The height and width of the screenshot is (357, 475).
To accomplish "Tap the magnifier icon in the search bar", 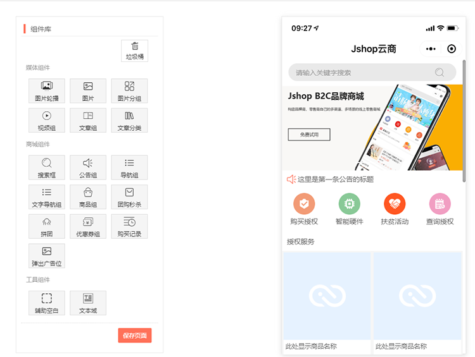I will click(x=440, y=72).
